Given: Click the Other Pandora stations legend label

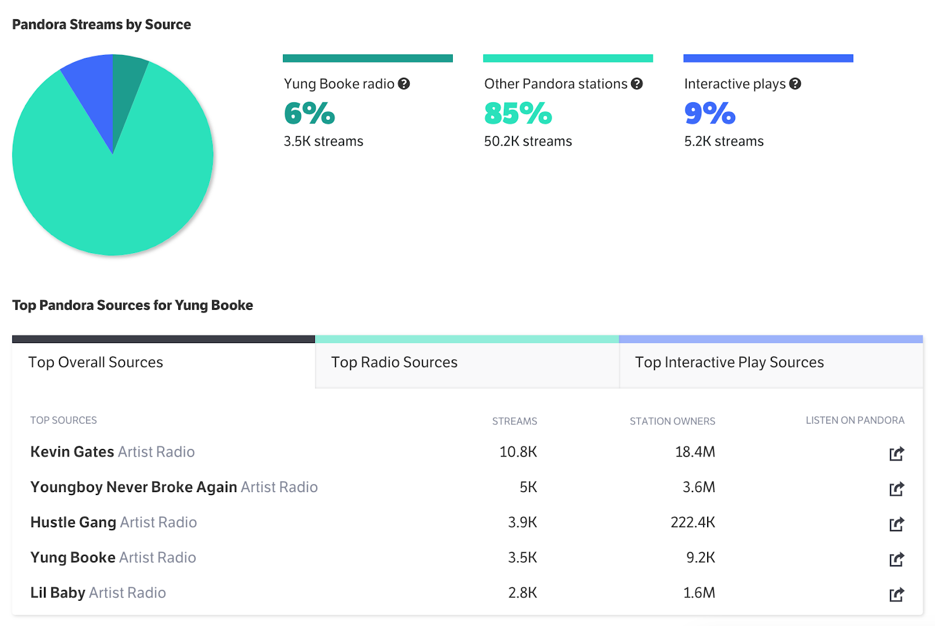Looking at the screenshot, I should pyautogui.click(x=556, y=84).
